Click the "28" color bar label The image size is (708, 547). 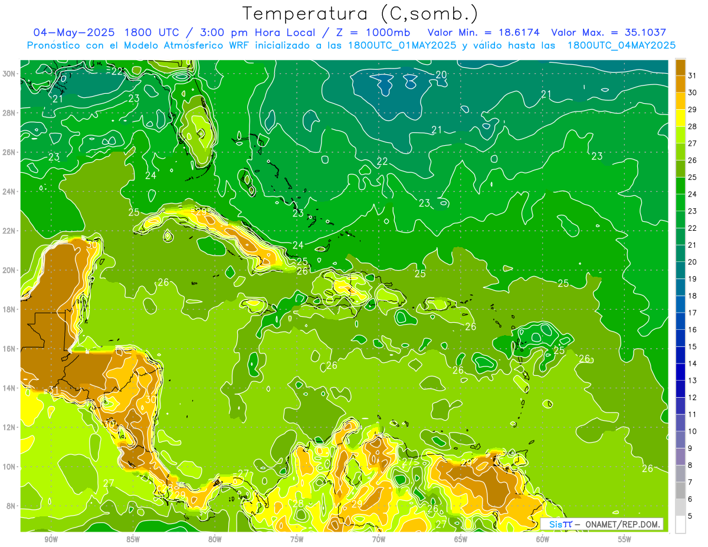click(x=693, y=126)
